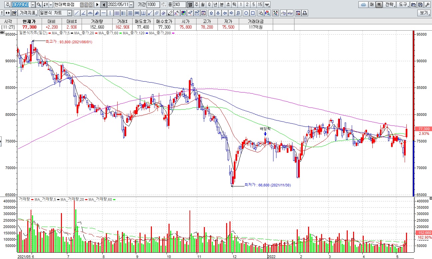Select the 2 interval button
Image resolution: width=432 pixels, height=259 pixels.
(247, 5)
